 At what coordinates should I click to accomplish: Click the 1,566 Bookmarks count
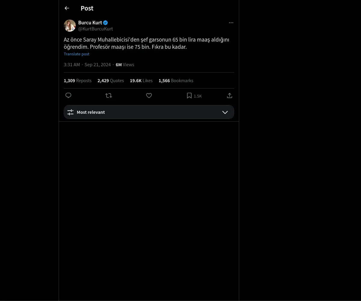coord(176,81)
